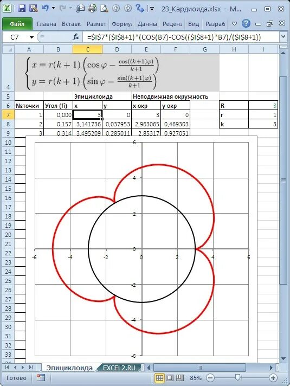Select the EXCEL2.RU sheet tab
This screenshot has width=290, height=386.
[x=119, y=368]
